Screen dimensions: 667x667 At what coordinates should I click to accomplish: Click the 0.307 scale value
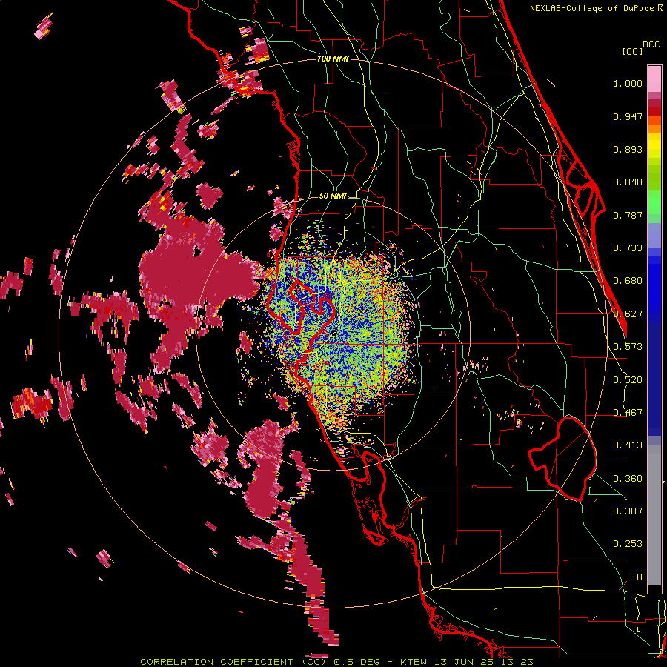pos(628,511)
